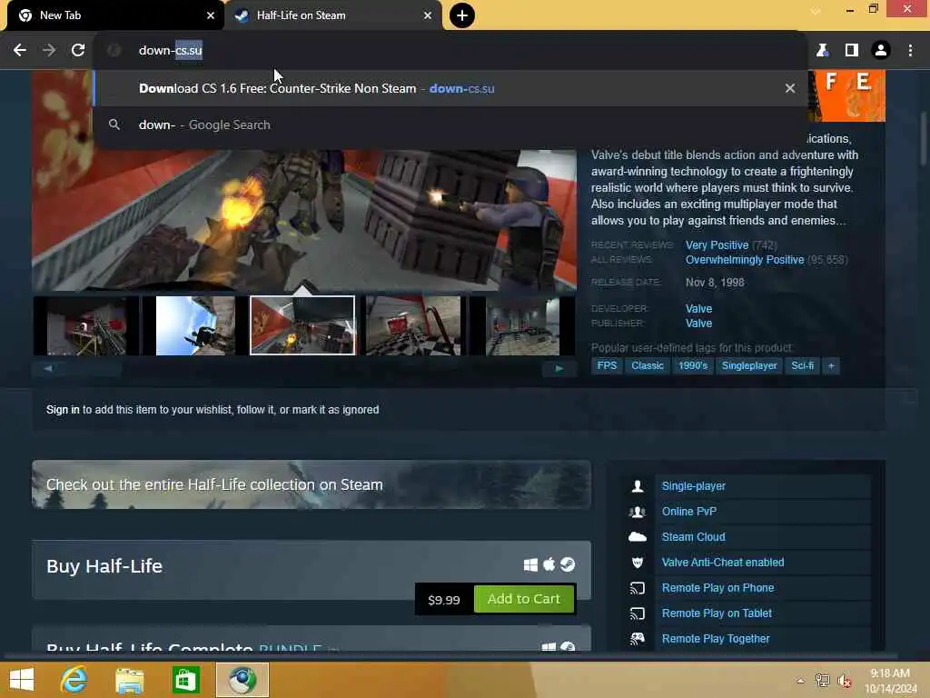Open the Online PvP feature link
This screenshot has width=930, height=698.
tap(688, 512)
